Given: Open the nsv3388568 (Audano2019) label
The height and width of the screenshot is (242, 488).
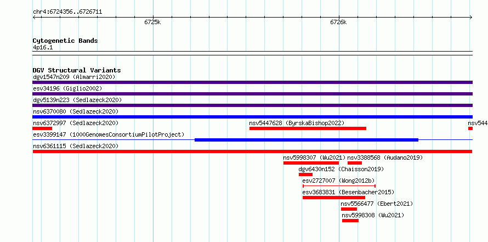Looking at the screenshot, I should tap(385, 157).
